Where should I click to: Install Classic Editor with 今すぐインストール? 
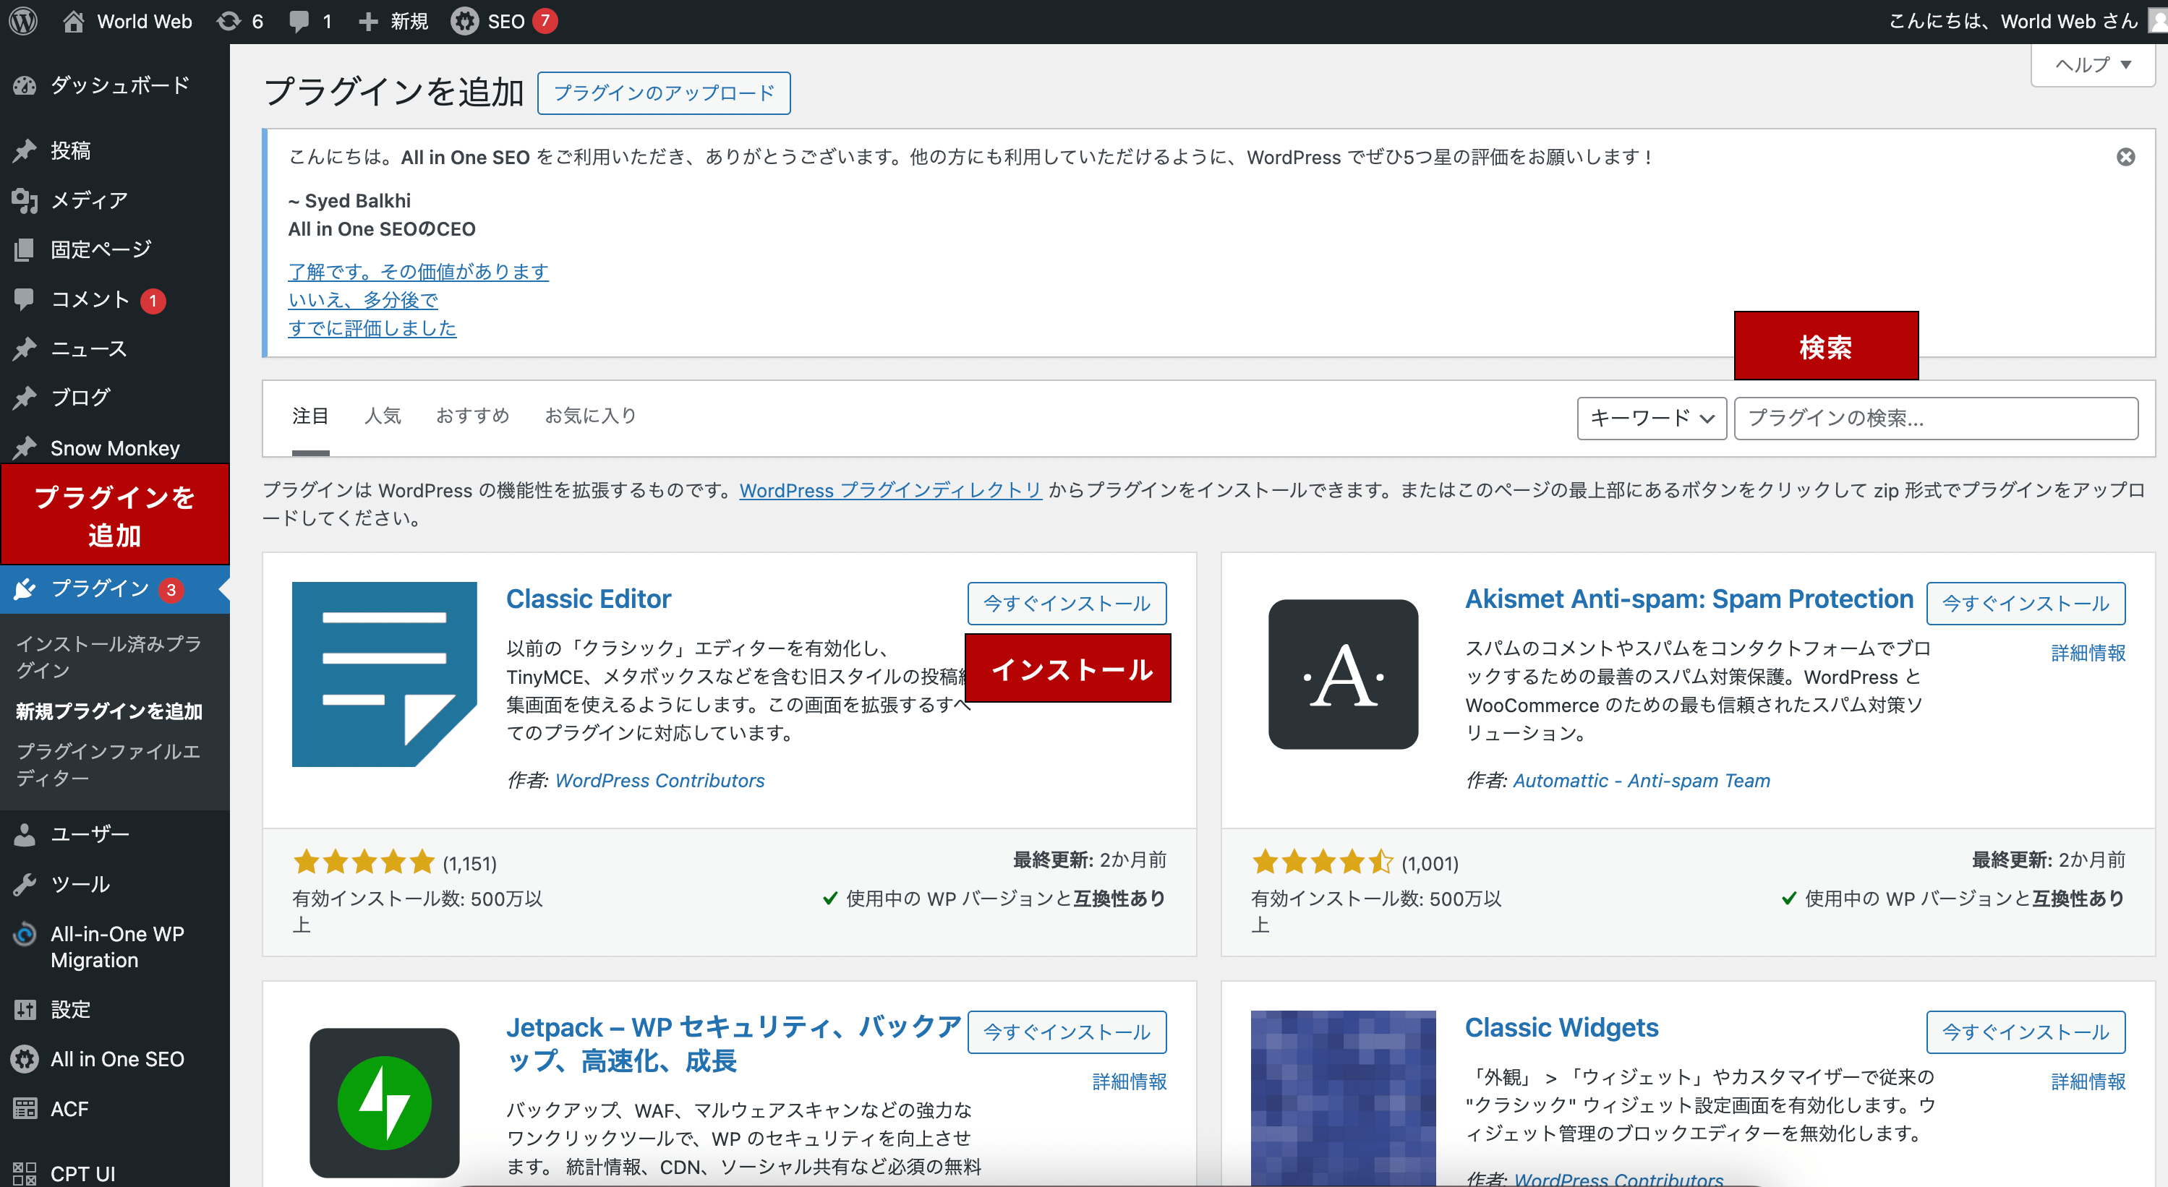tap(1067, 603)
